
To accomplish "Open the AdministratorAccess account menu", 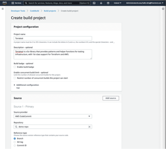I will pos(145,3).
